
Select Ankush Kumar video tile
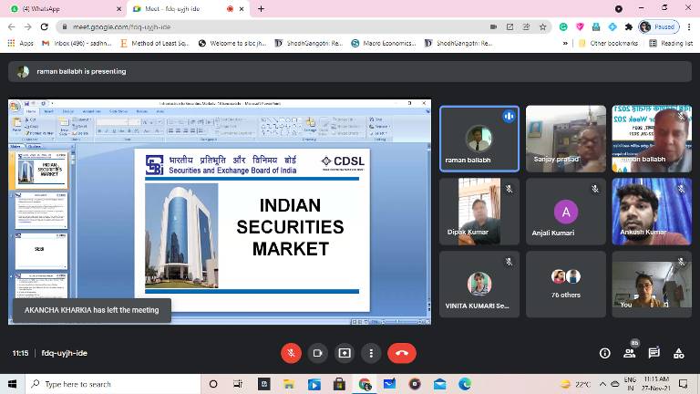click(652, 212)
